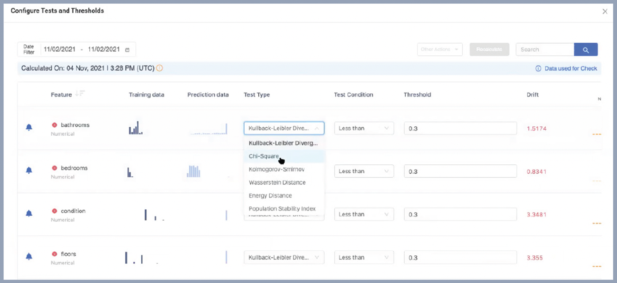
Task: Sort by Feature column sort icon
Action: pos(80,94)
